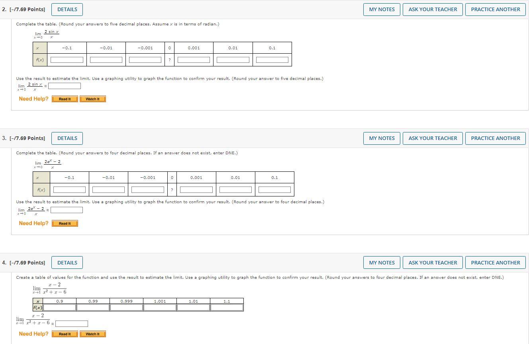Click PRACTICE ANOTHER for question 4
This screenshot has width=529, height=344.
[x=495, y=262]
